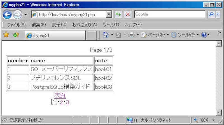The image size is (224, 125).
Task: Click the book02 note cell
Action: pos(104,78)
